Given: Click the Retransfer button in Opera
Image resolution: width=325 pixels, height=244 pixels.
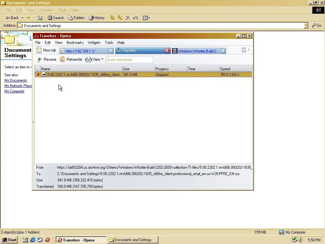Looking at the screenshot, I should coord(71,59).
